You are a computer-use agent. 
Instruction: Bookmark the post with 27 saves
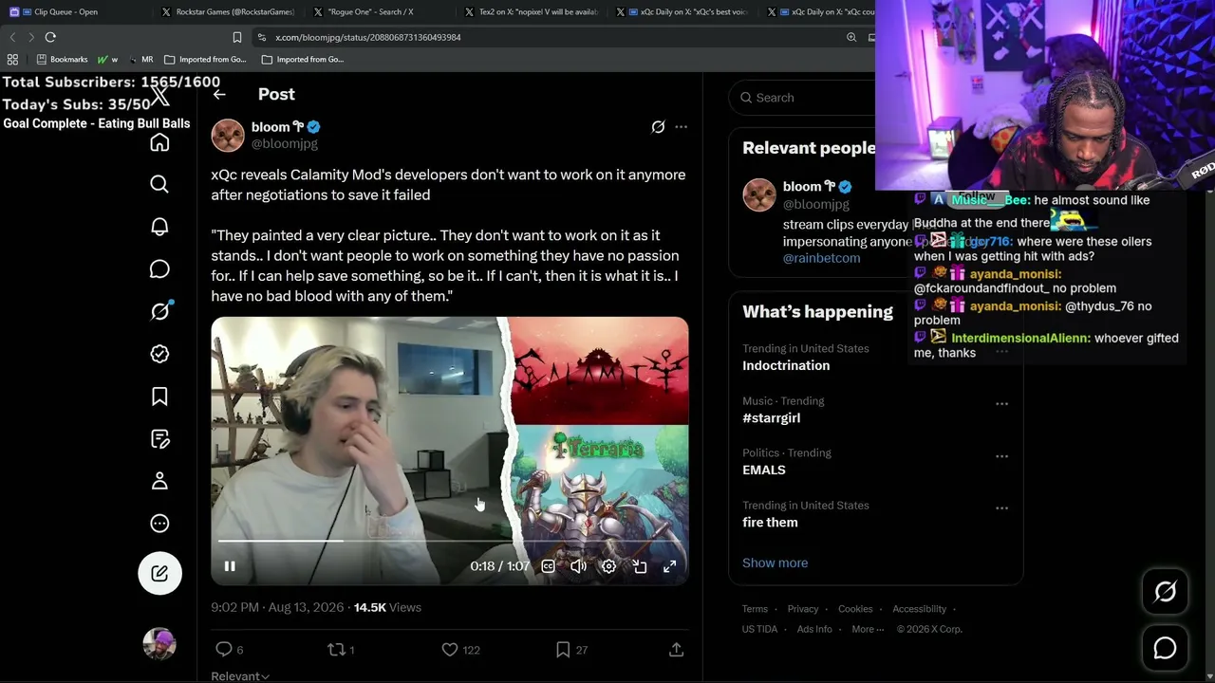pos(563,649)
